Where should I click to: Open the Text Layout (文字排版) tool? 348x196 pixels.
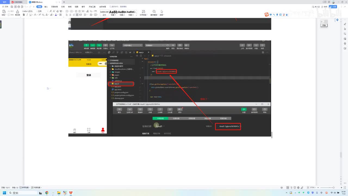point(143,13)
